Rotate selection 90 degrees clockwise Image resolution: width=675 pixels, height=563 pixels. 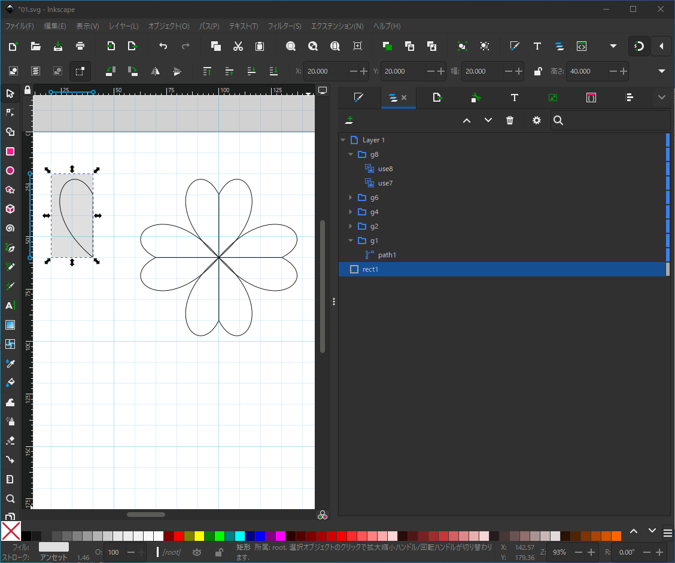pyautogui.click(x=133, y=71)
